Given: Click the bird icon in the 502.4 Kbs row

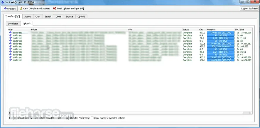Looking at the screenshot, I should (10, 60).
